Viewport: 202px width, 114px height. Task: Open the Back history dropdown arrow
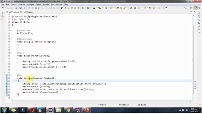point(157,8)
